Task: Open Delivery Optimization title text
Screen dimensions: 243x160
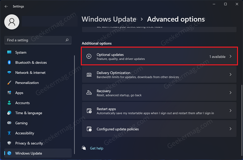Action: (x=113, y=73)
